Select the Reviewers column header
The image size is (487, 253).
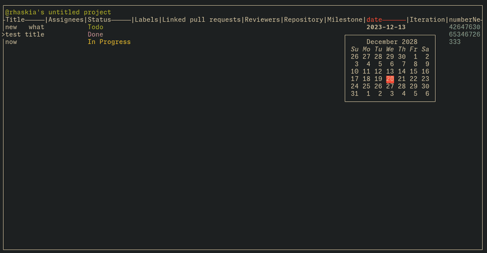[262, 20]
